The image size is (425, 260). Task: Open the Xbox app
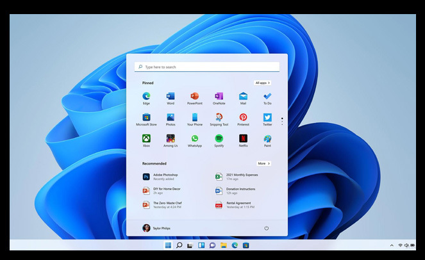point(146,140)
